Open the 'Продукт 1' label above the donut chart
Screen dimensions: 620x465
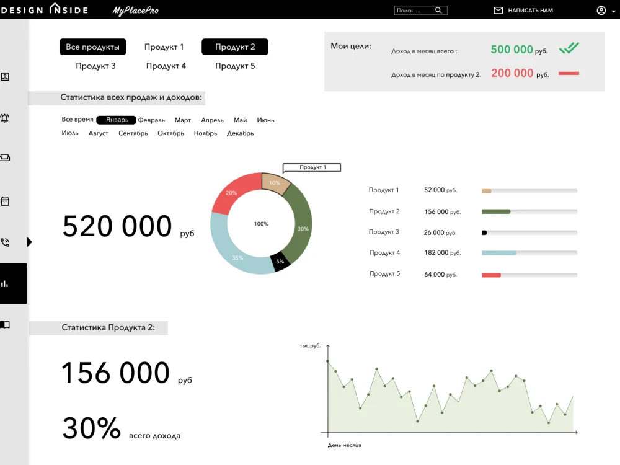(311, 167)
